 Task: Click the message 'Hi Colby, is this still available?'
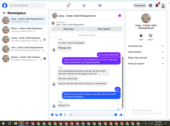pyautogui.click(x=71, y=43)
